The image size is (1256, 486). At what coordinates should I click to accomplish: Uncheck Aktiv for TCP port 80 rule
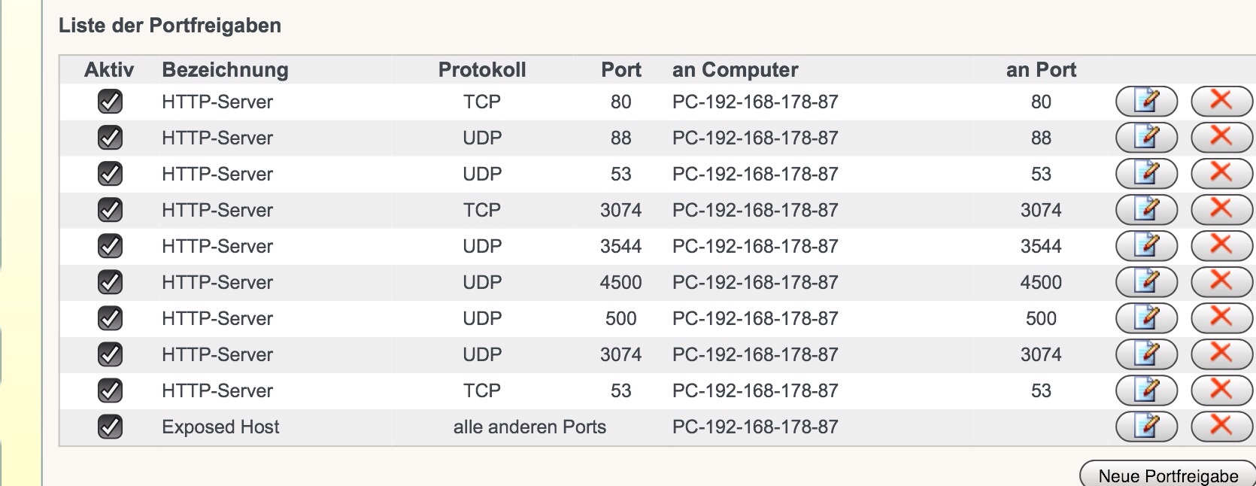pos(110,102)
